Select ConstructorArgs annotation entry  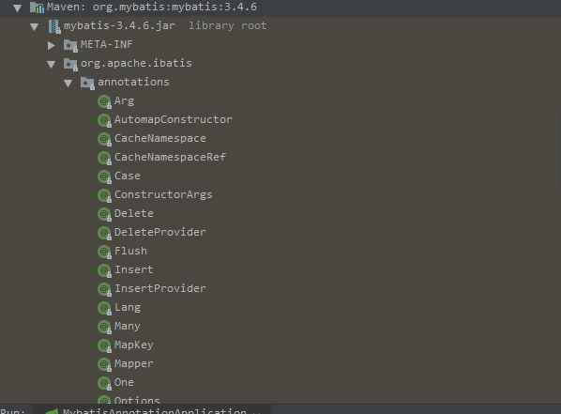click(163, 195)
